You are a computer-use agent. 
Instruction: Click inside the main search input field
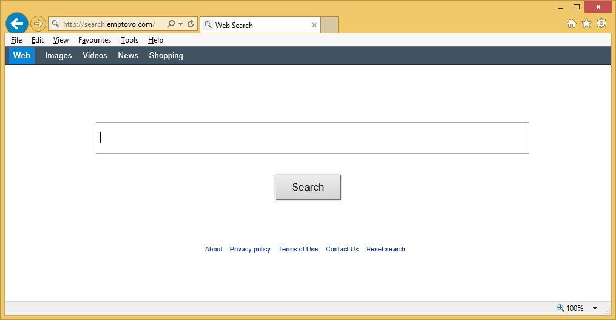tap(312, 138)
